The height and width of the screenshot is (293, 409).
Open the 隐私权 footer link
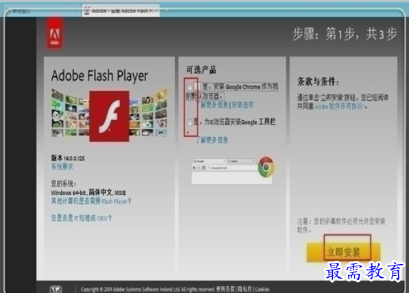point(245,289)
